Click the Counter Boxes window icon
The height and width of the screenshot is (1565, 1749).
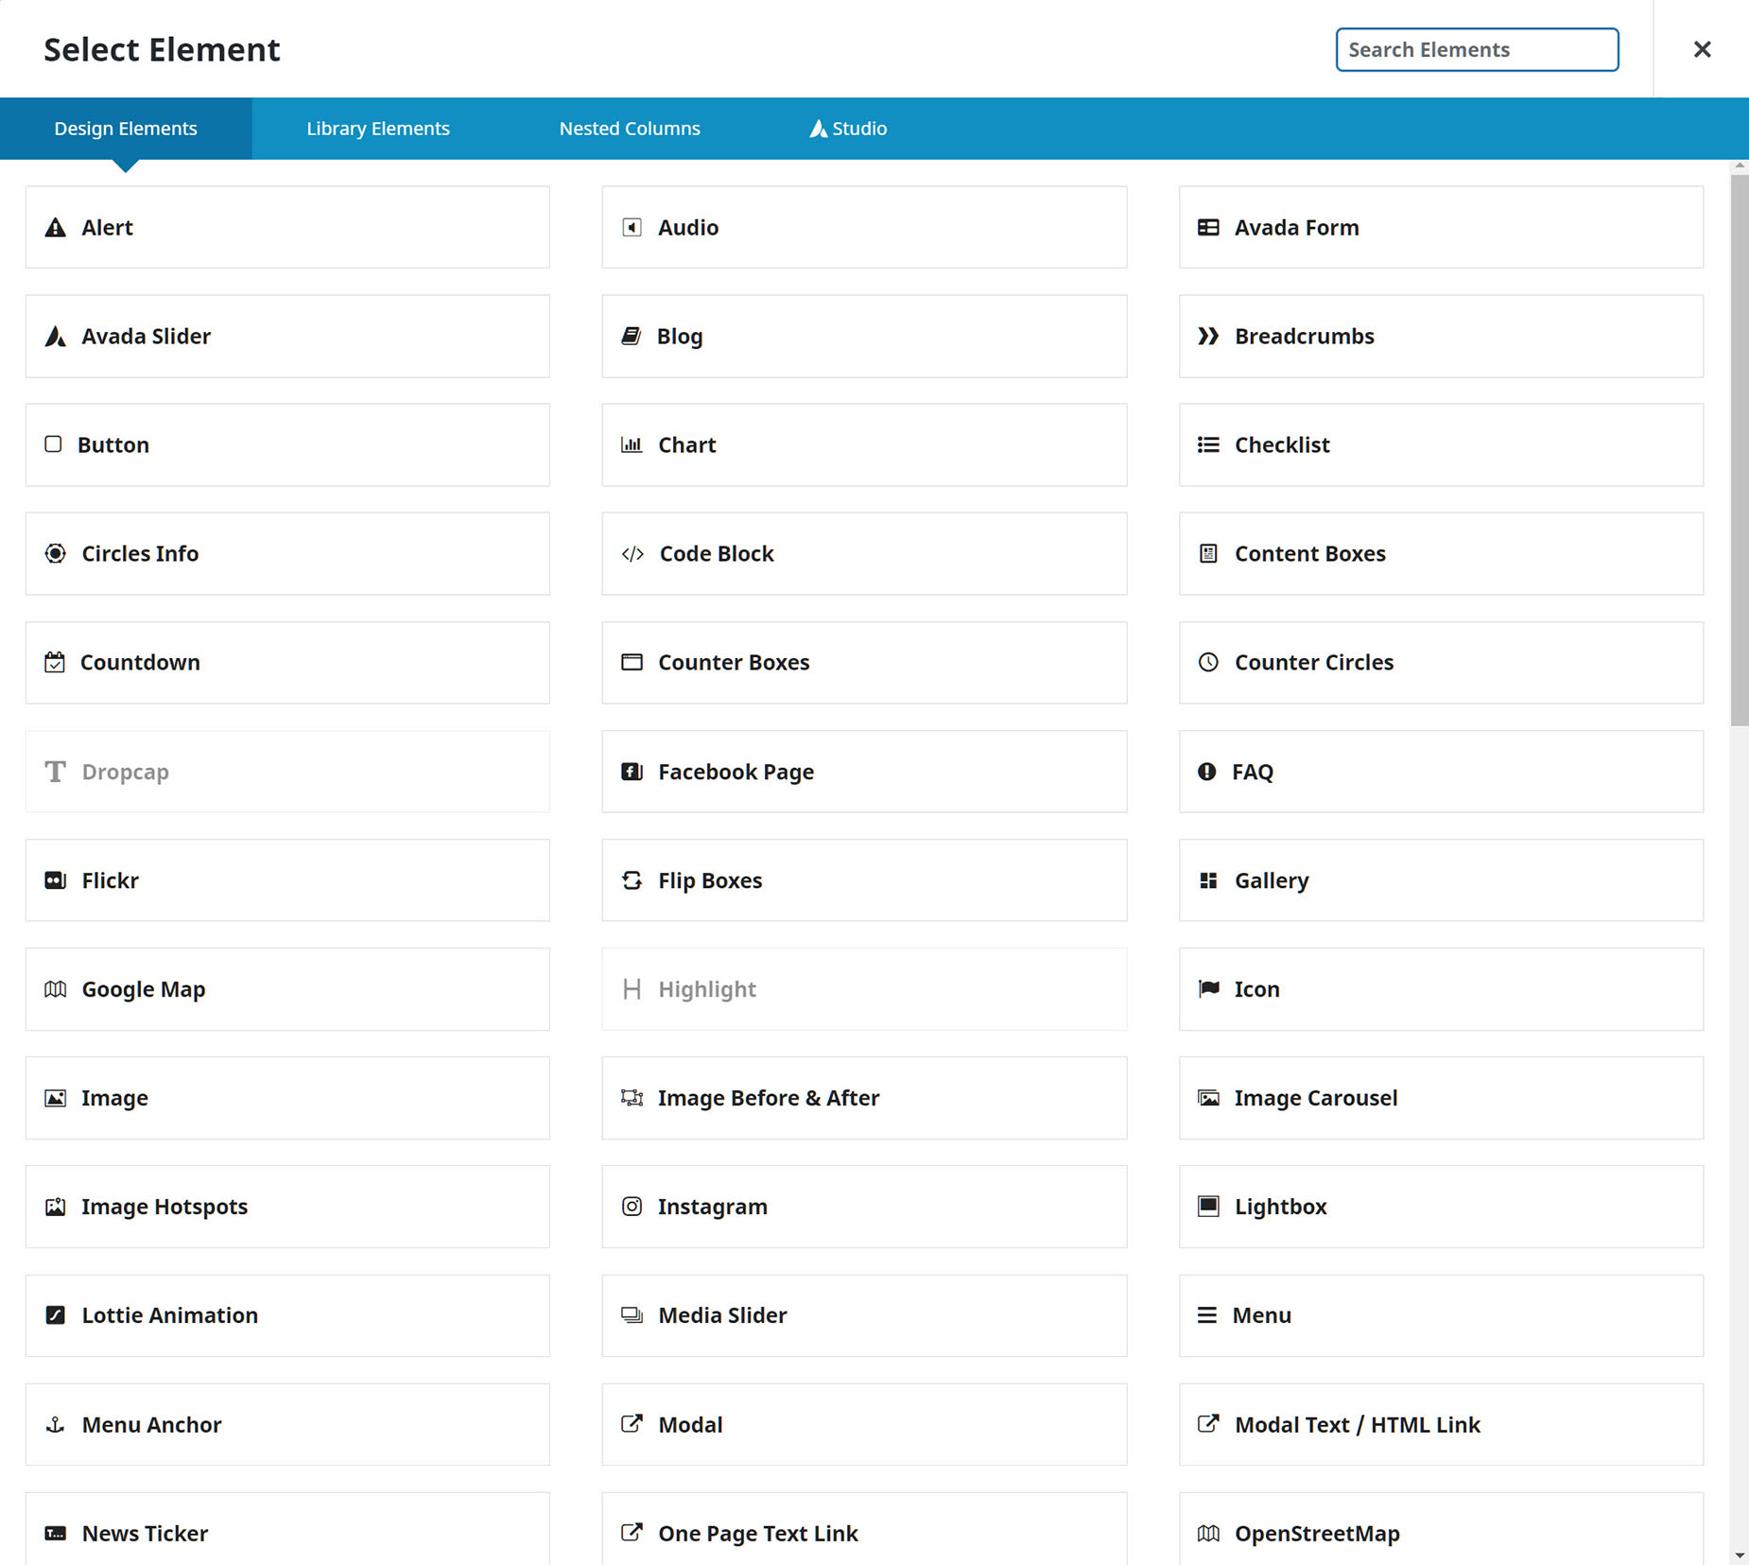point(632,663)
